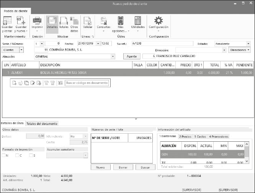Expand the Direcciones dropdown button
Screen dimensions: 255x193
pos(240,50)
